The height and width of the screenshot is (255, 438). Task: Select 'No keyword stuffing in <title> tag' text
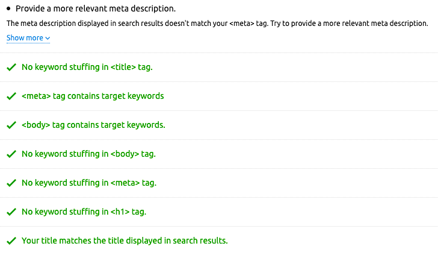click(87, 67)
